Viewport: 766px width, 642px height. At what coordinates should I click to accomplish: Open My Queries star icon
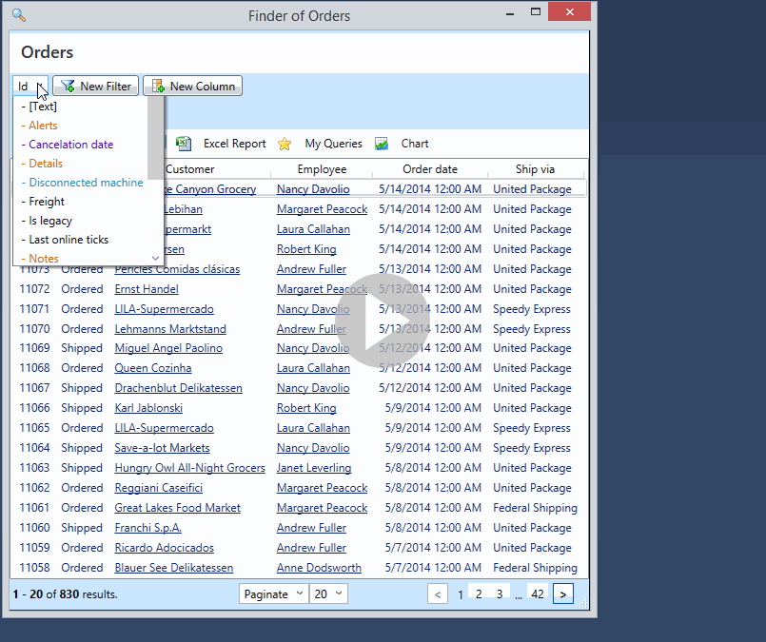click(x=285, y=144)
